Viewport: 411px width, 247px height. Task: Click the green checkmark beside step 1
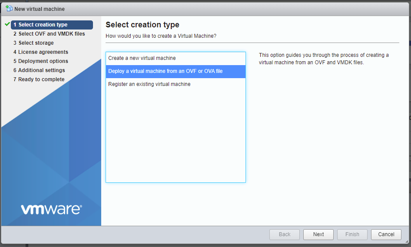coord(7,24)
